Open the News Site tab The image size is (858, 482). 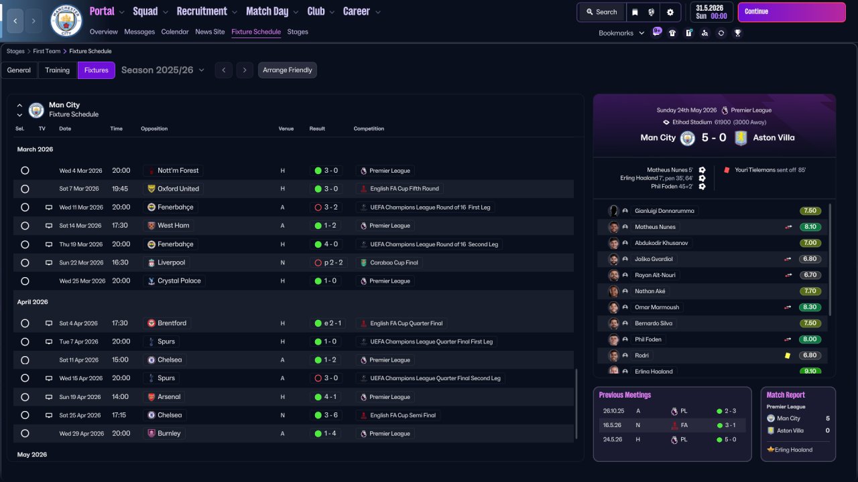tap(210, 31)
